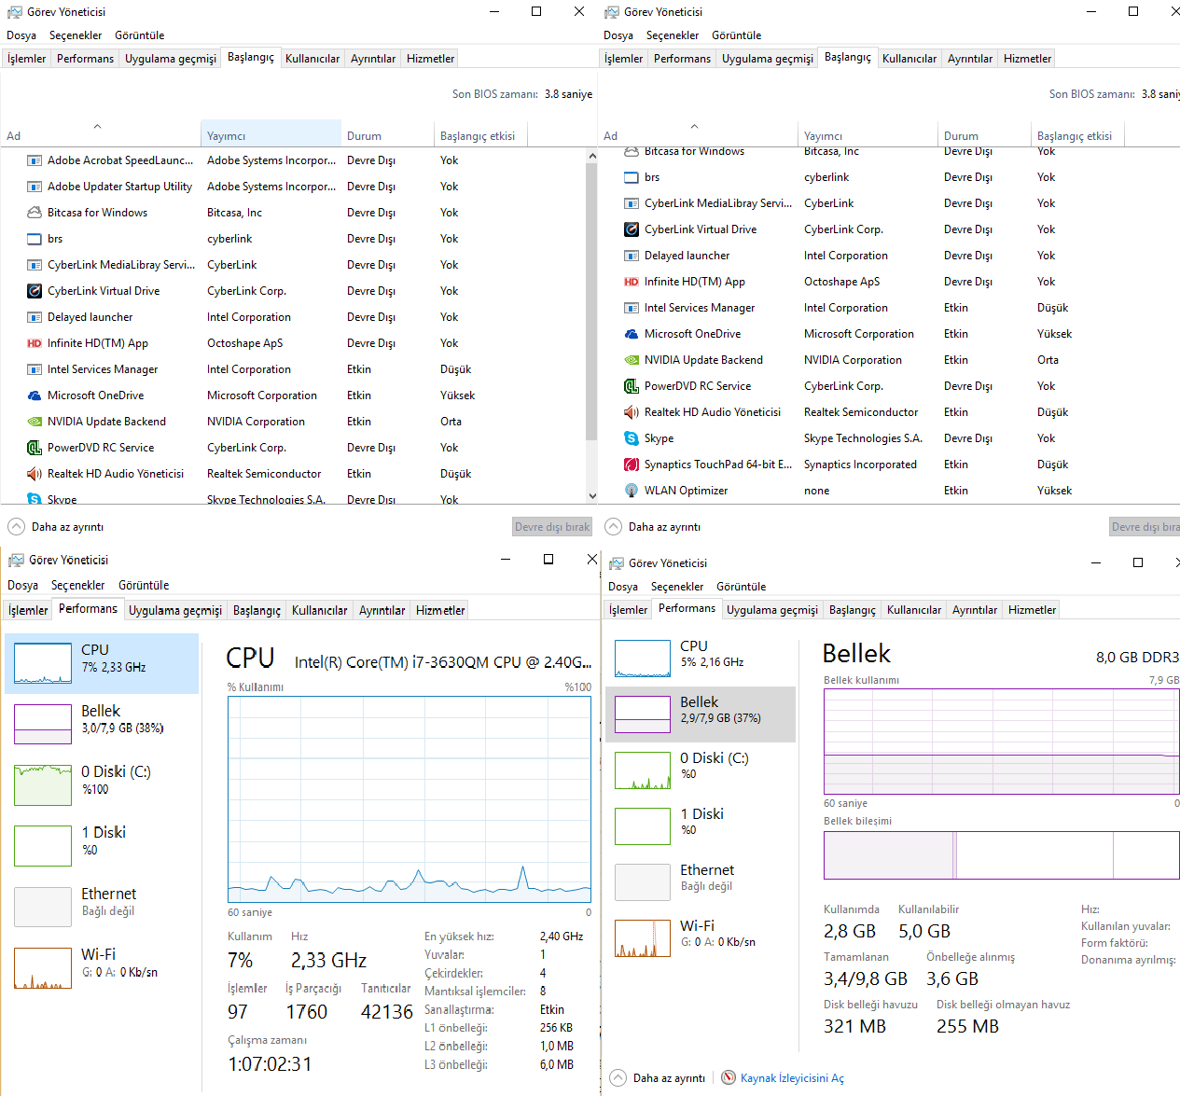Click the Infinite HD icon in left Startup window
1180x1096 pixels.
(x=35, y=343)
